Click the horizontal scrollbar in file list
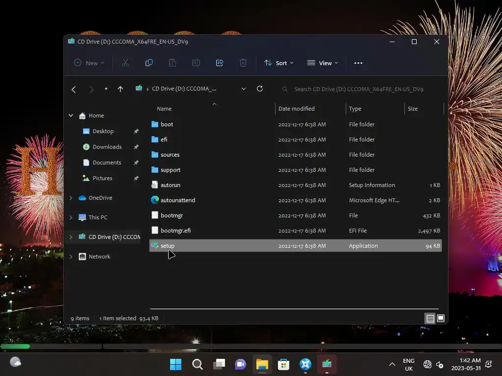 (294, 309)
